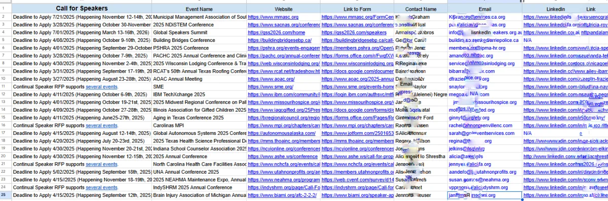Select the susan.gomes@neahma.org email cell
Viewport: 608px width, 201px height.
coord(484,179)
